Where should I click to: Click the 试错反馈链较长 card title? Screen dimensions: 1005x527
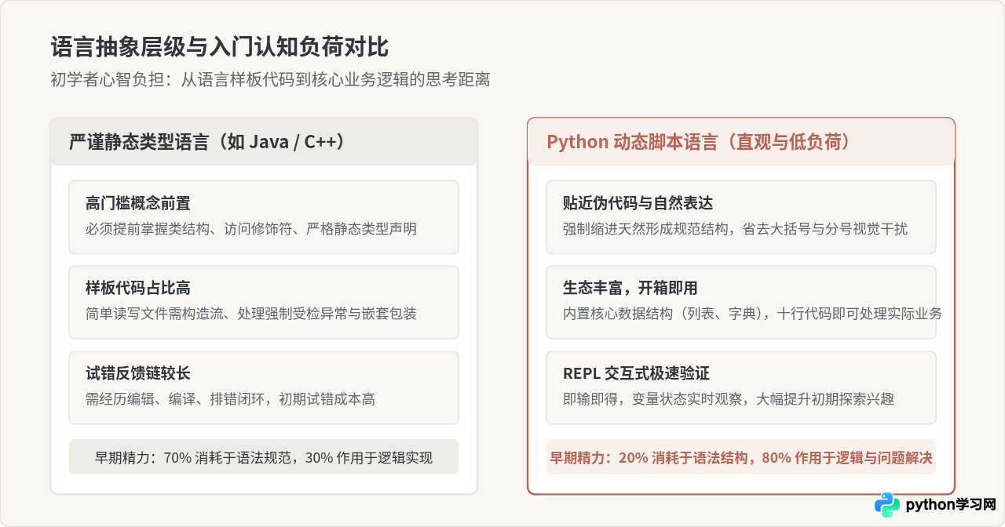point(137,374)
